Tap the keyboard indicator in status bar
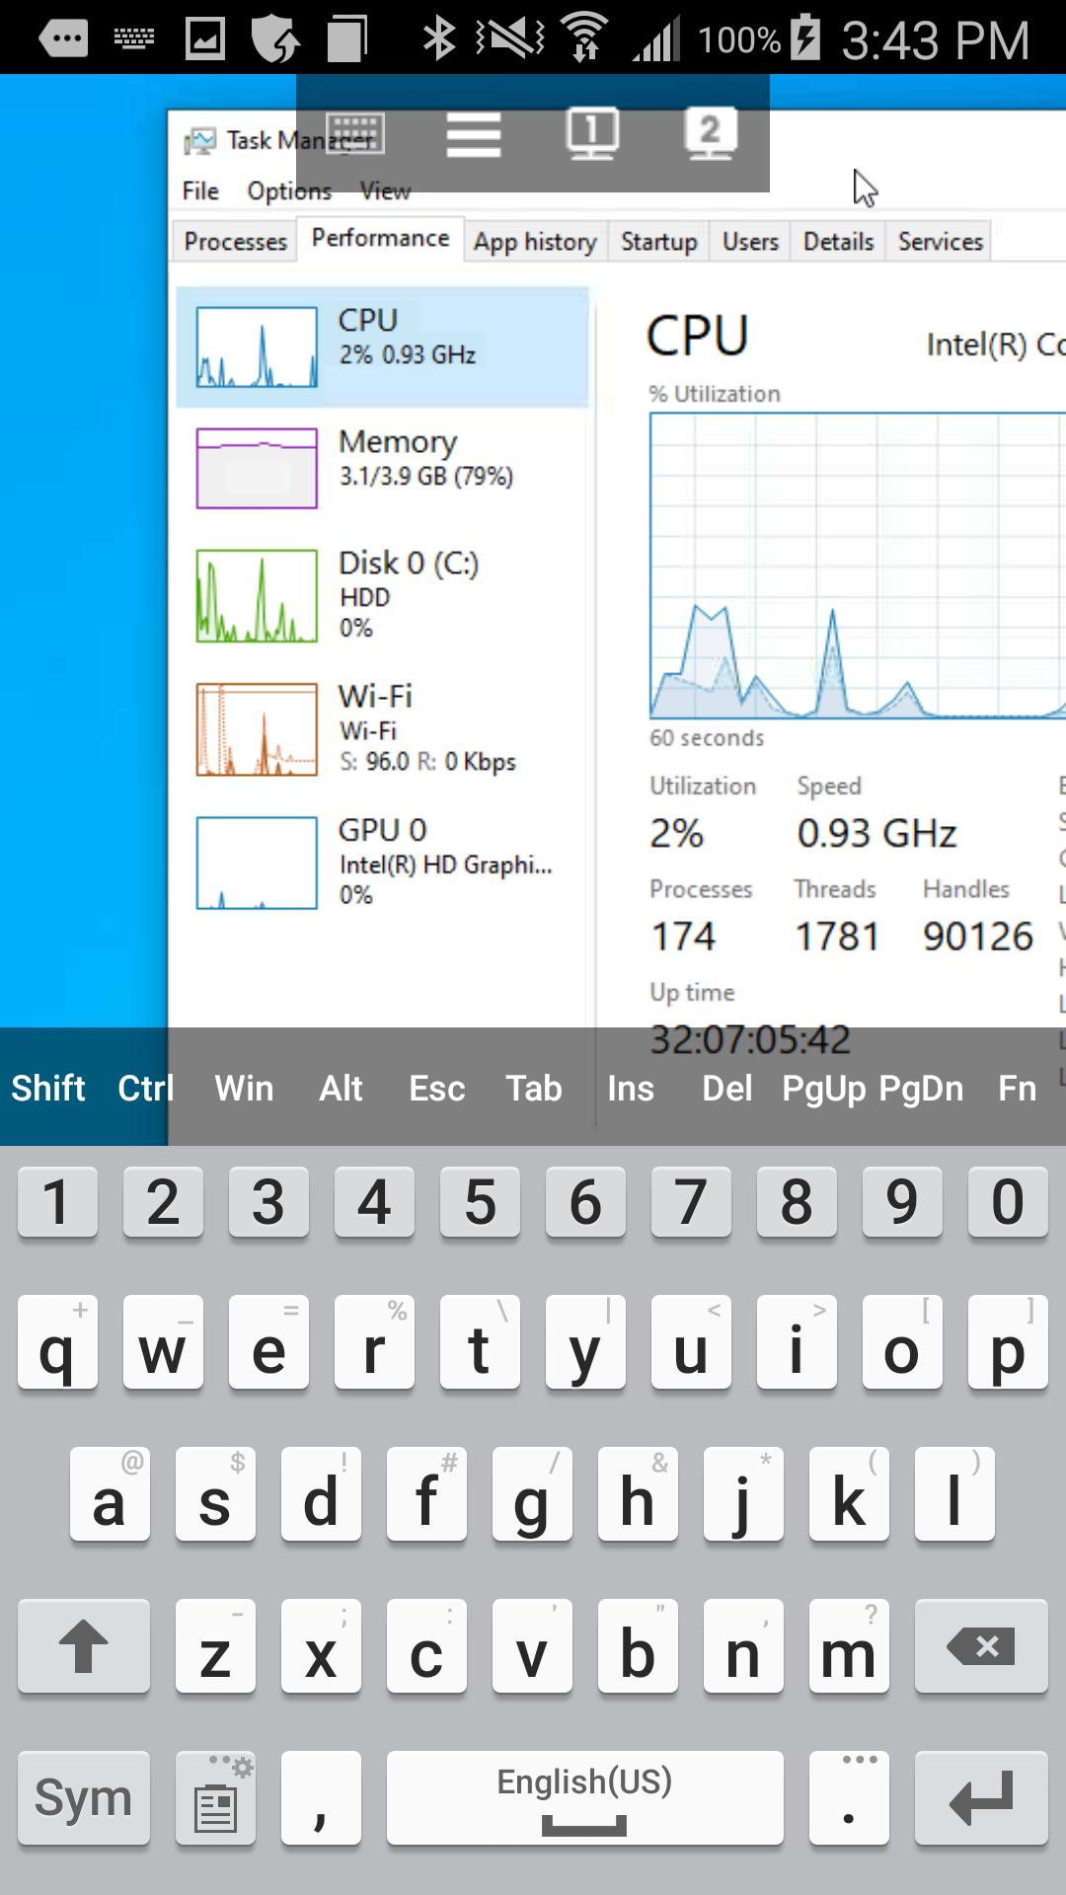The height and width of the screenshot is (1895, 1066). 134,38
